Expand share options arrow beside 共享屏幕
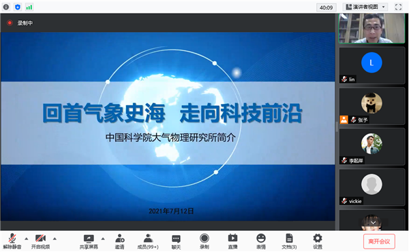This screenshot has width=409, height=252. [x=103, y=238]
